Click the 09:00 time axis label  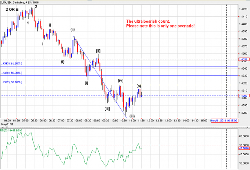[x=97, y=121]
